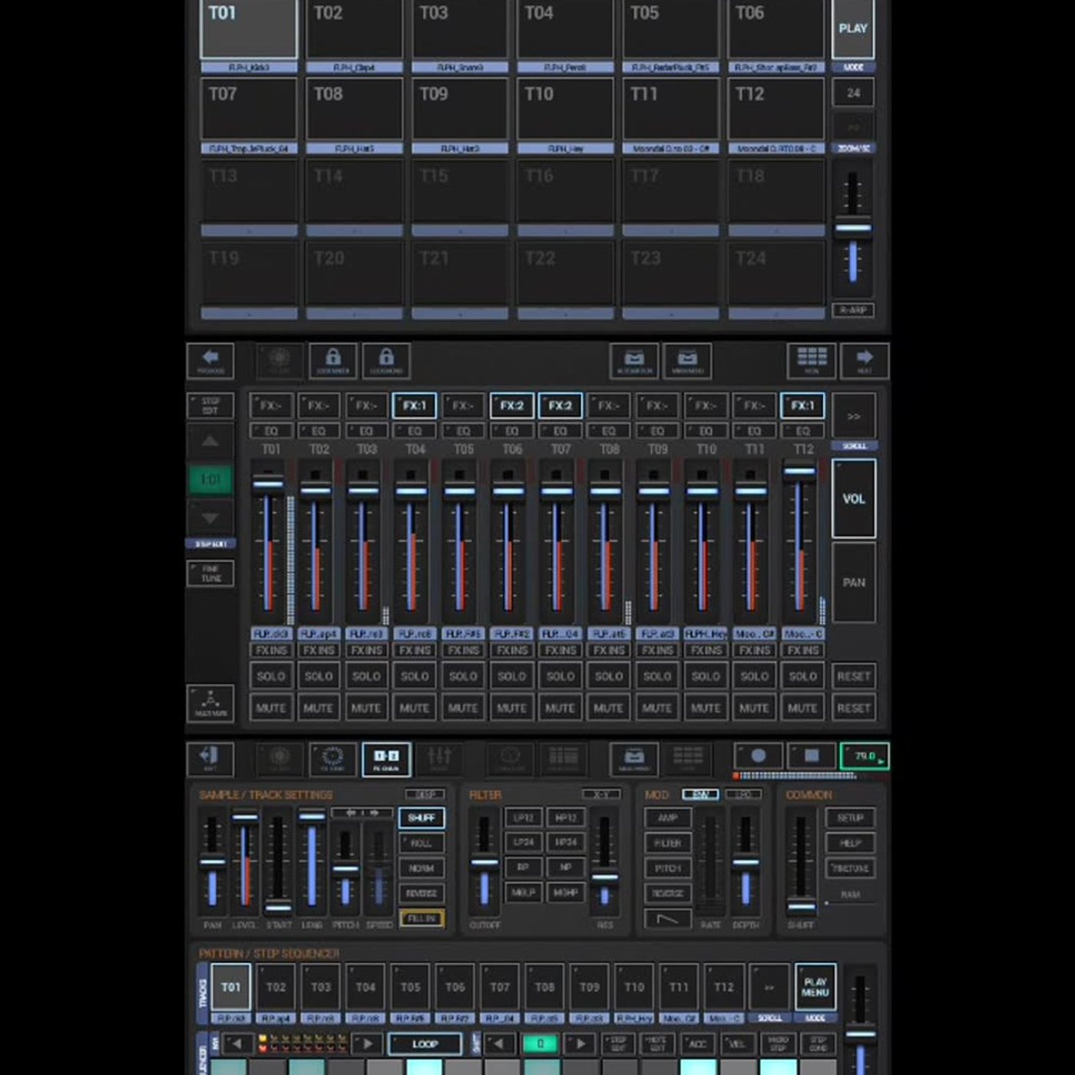
Task: Click the record circle button
Action: [759, 756]
